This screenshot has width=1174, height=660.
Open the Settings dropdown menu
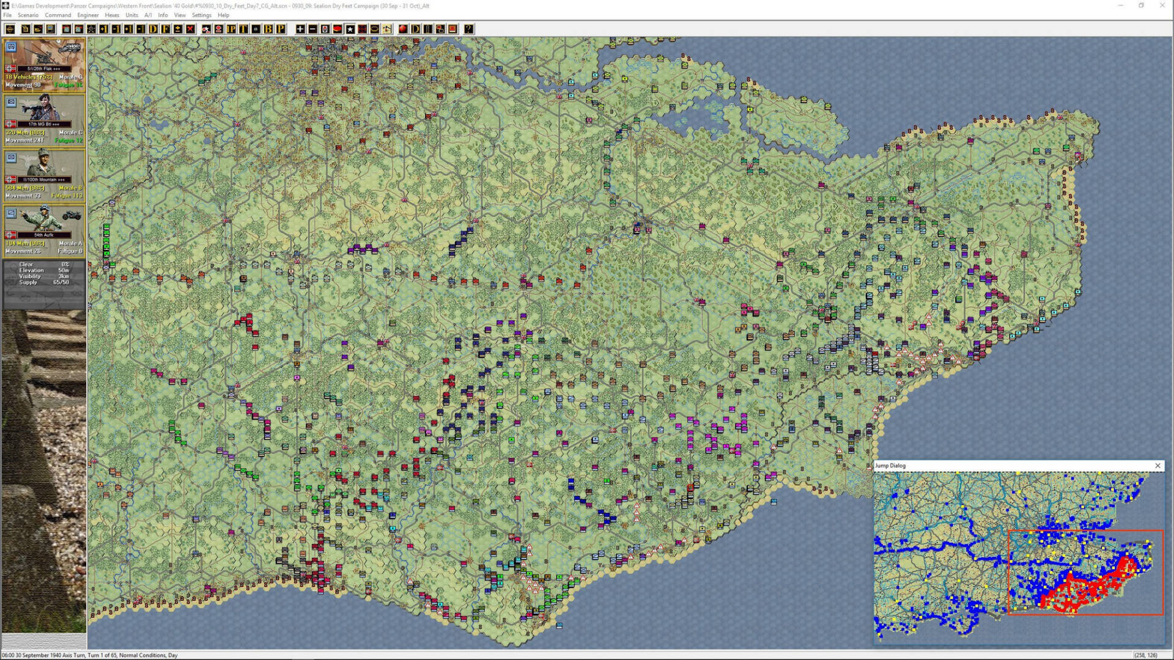tap(201, 15)
